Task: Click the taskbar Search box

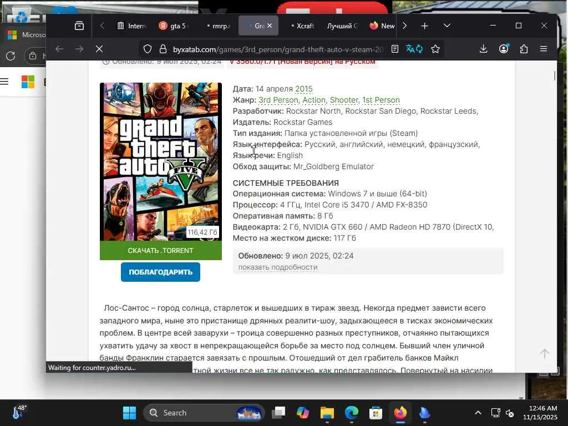Action: (204, 413)
